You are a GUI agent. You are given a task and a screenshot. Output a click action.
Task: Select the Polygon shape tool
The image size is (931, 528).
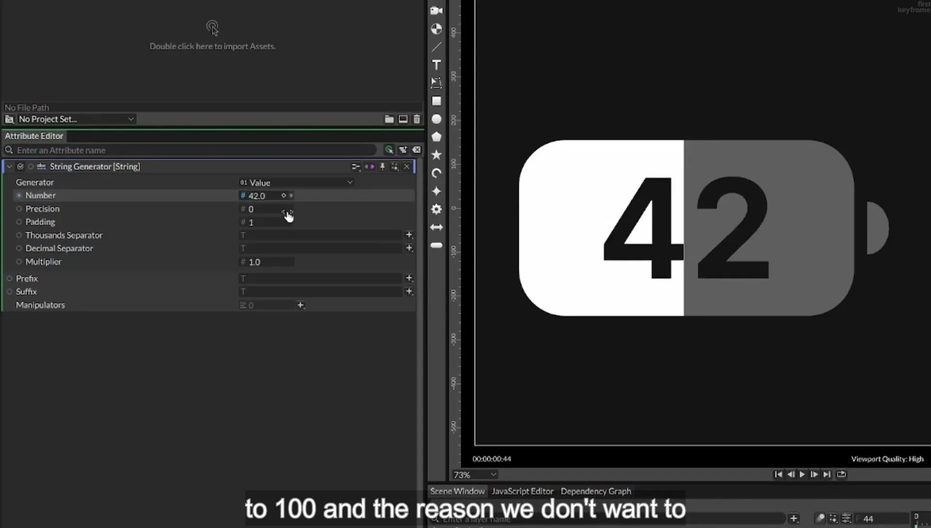coord(436,137)
